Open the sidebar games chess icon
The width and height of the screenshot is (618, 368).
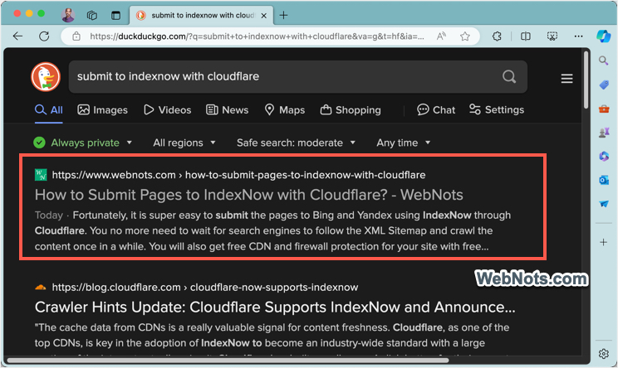coord(603,133)
